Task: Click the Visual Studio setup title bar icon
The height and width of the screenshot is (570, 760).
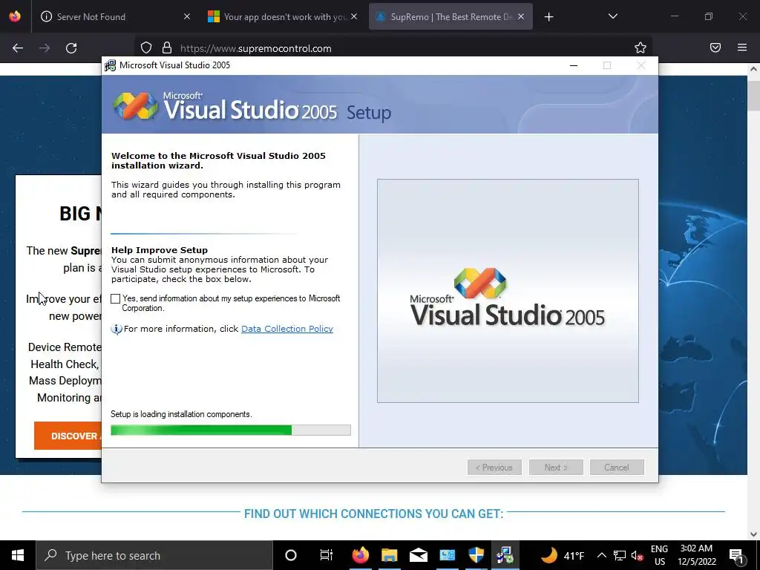Action: pos(110,65)
